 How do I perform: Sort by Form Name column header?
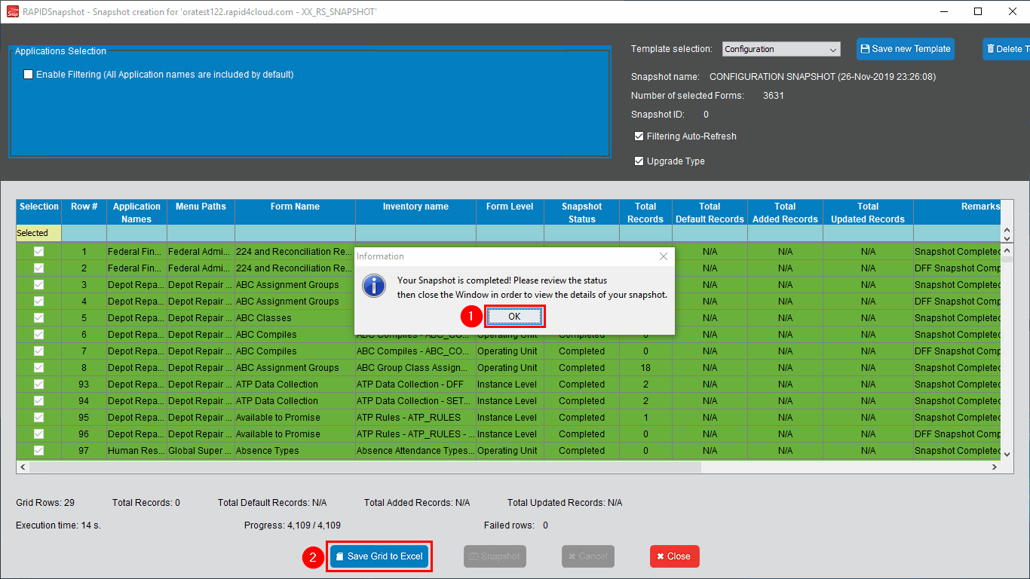click(296, 213)
